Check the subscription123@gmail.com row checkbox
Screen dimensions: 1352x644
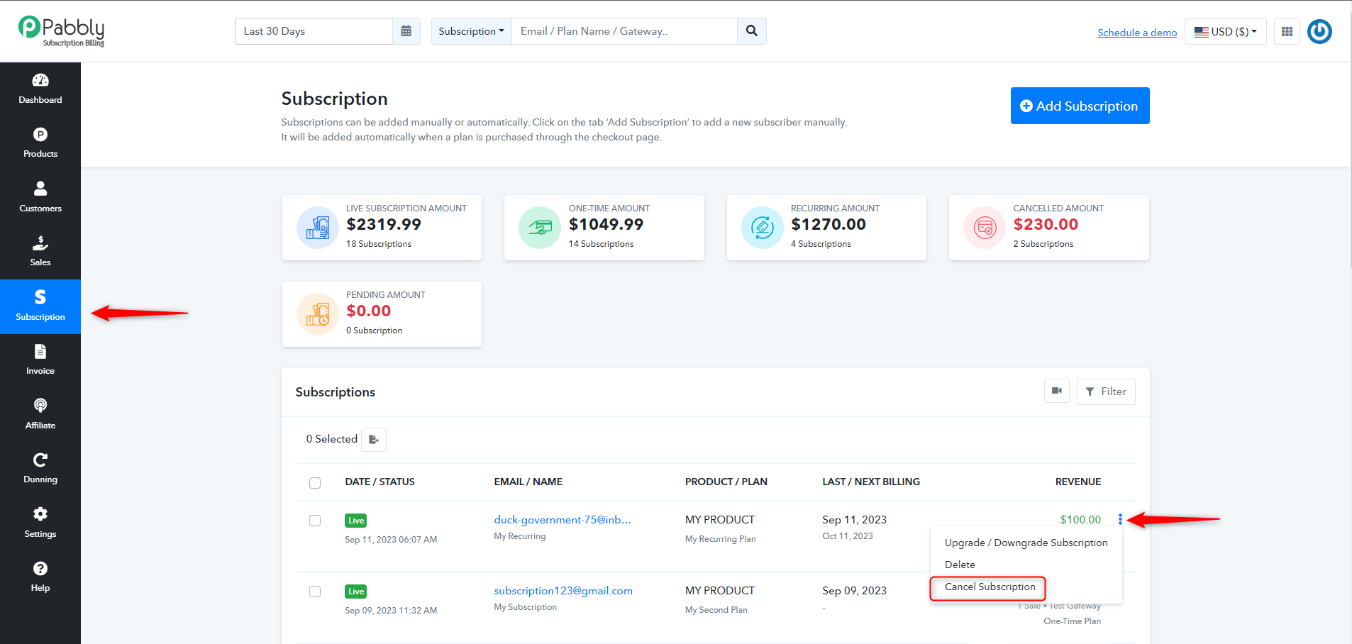pyautogui.click(x=315, y=592)
